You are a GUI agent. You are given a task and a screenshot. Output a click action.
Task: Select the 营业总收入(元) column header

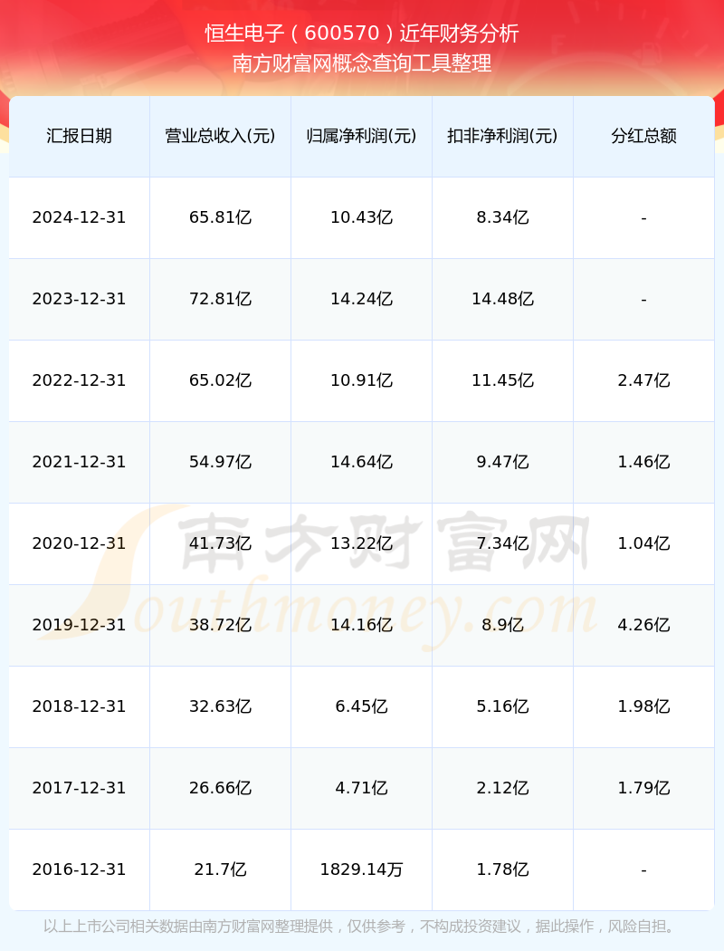pos(221,136)
